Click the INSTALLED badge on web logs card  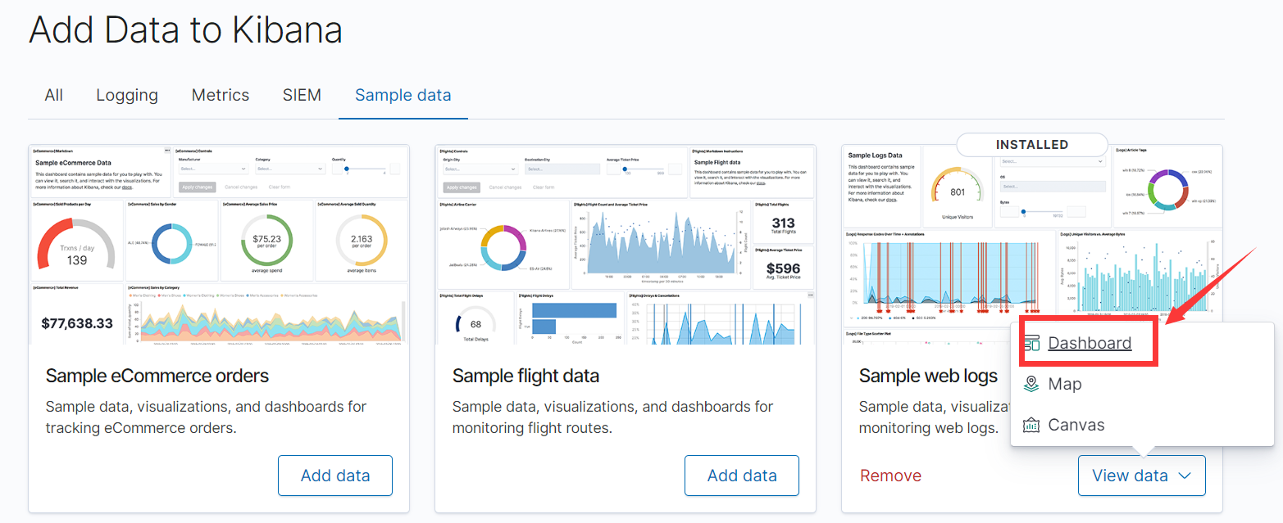click(1032, 145)
